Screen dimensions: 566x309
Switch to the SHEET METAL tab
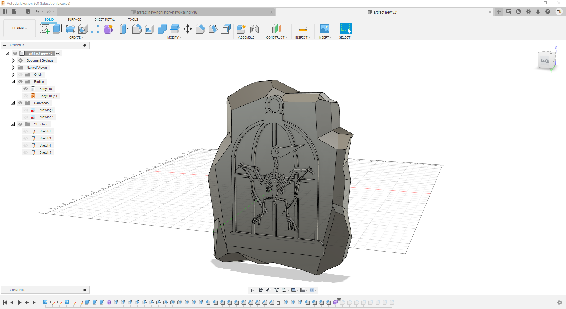click(104, 19)
